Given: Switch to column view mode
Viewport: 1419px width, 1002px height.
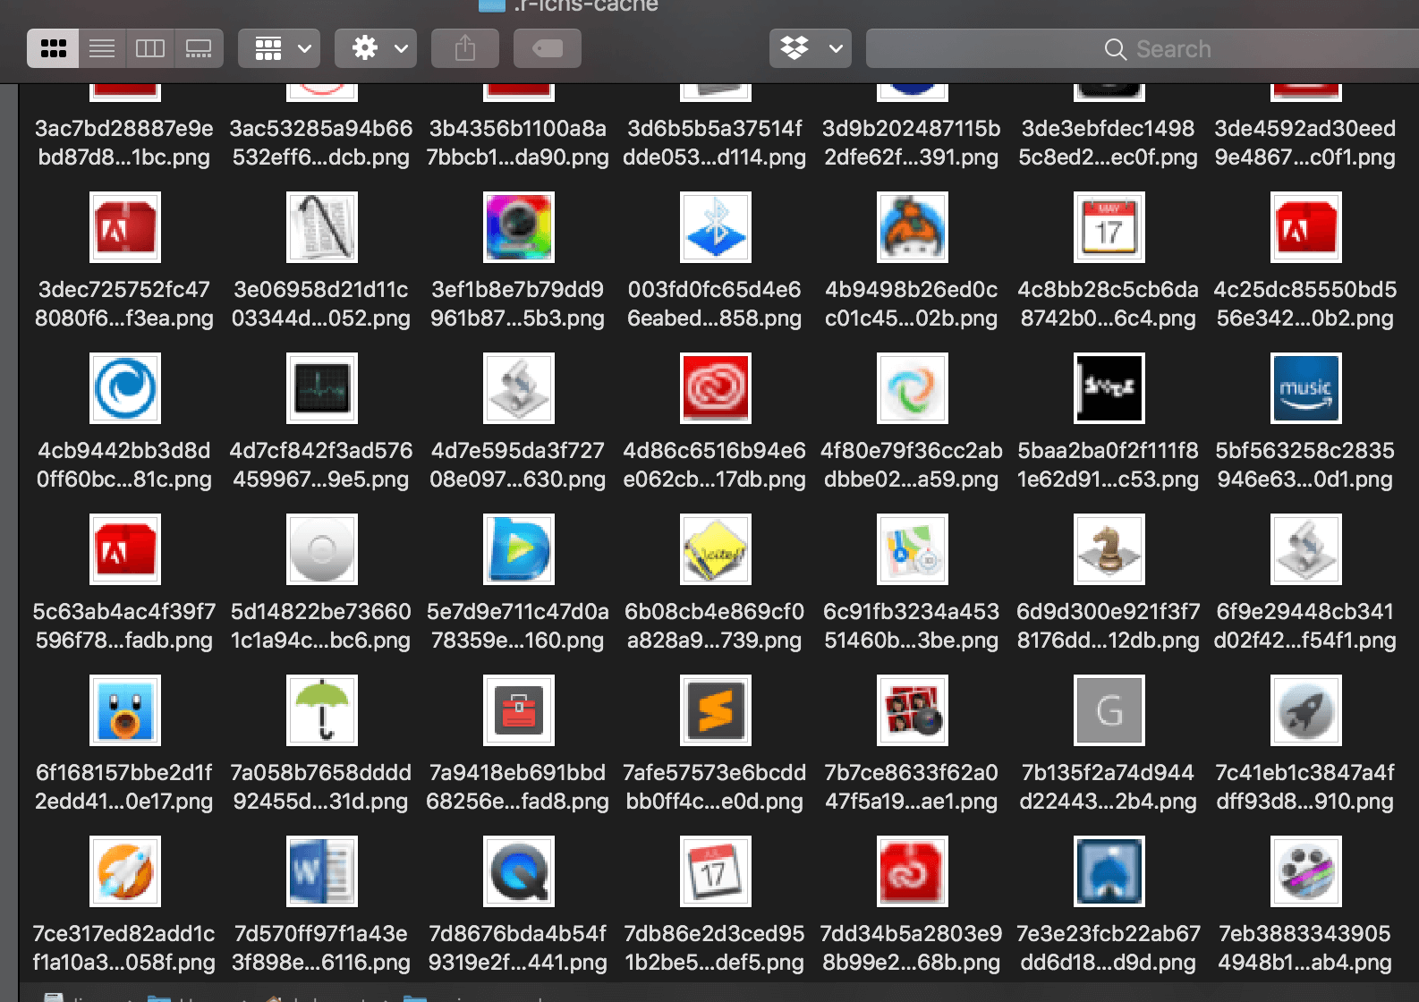Looking at the screenshot, I should pos(150,48).
